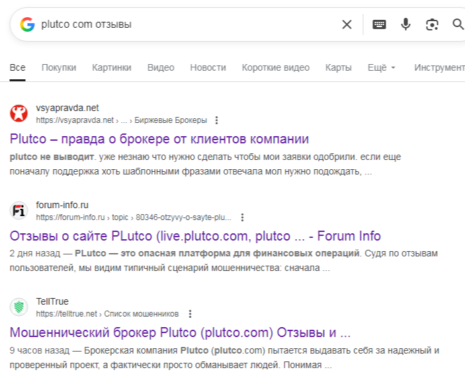Click the magnifying glass search button
Image resolution: width=465 pixels, height=378 pixels.
458,24
